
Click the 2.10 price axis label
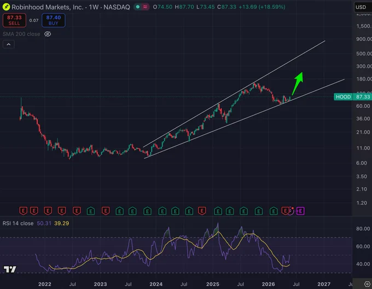[362, 189]
